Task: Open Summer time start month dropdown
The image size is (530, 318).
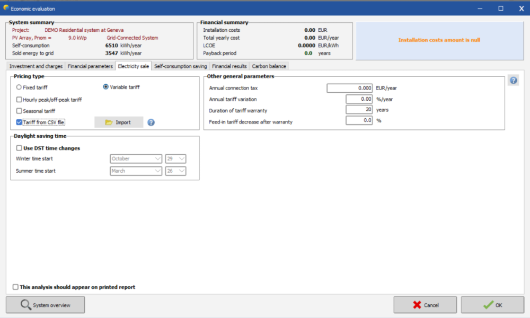Action: [x=136, y=171]
